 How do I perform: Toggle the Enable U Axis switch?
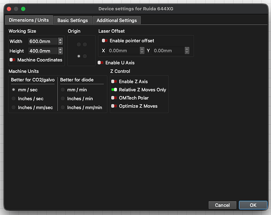coord(101,62)
